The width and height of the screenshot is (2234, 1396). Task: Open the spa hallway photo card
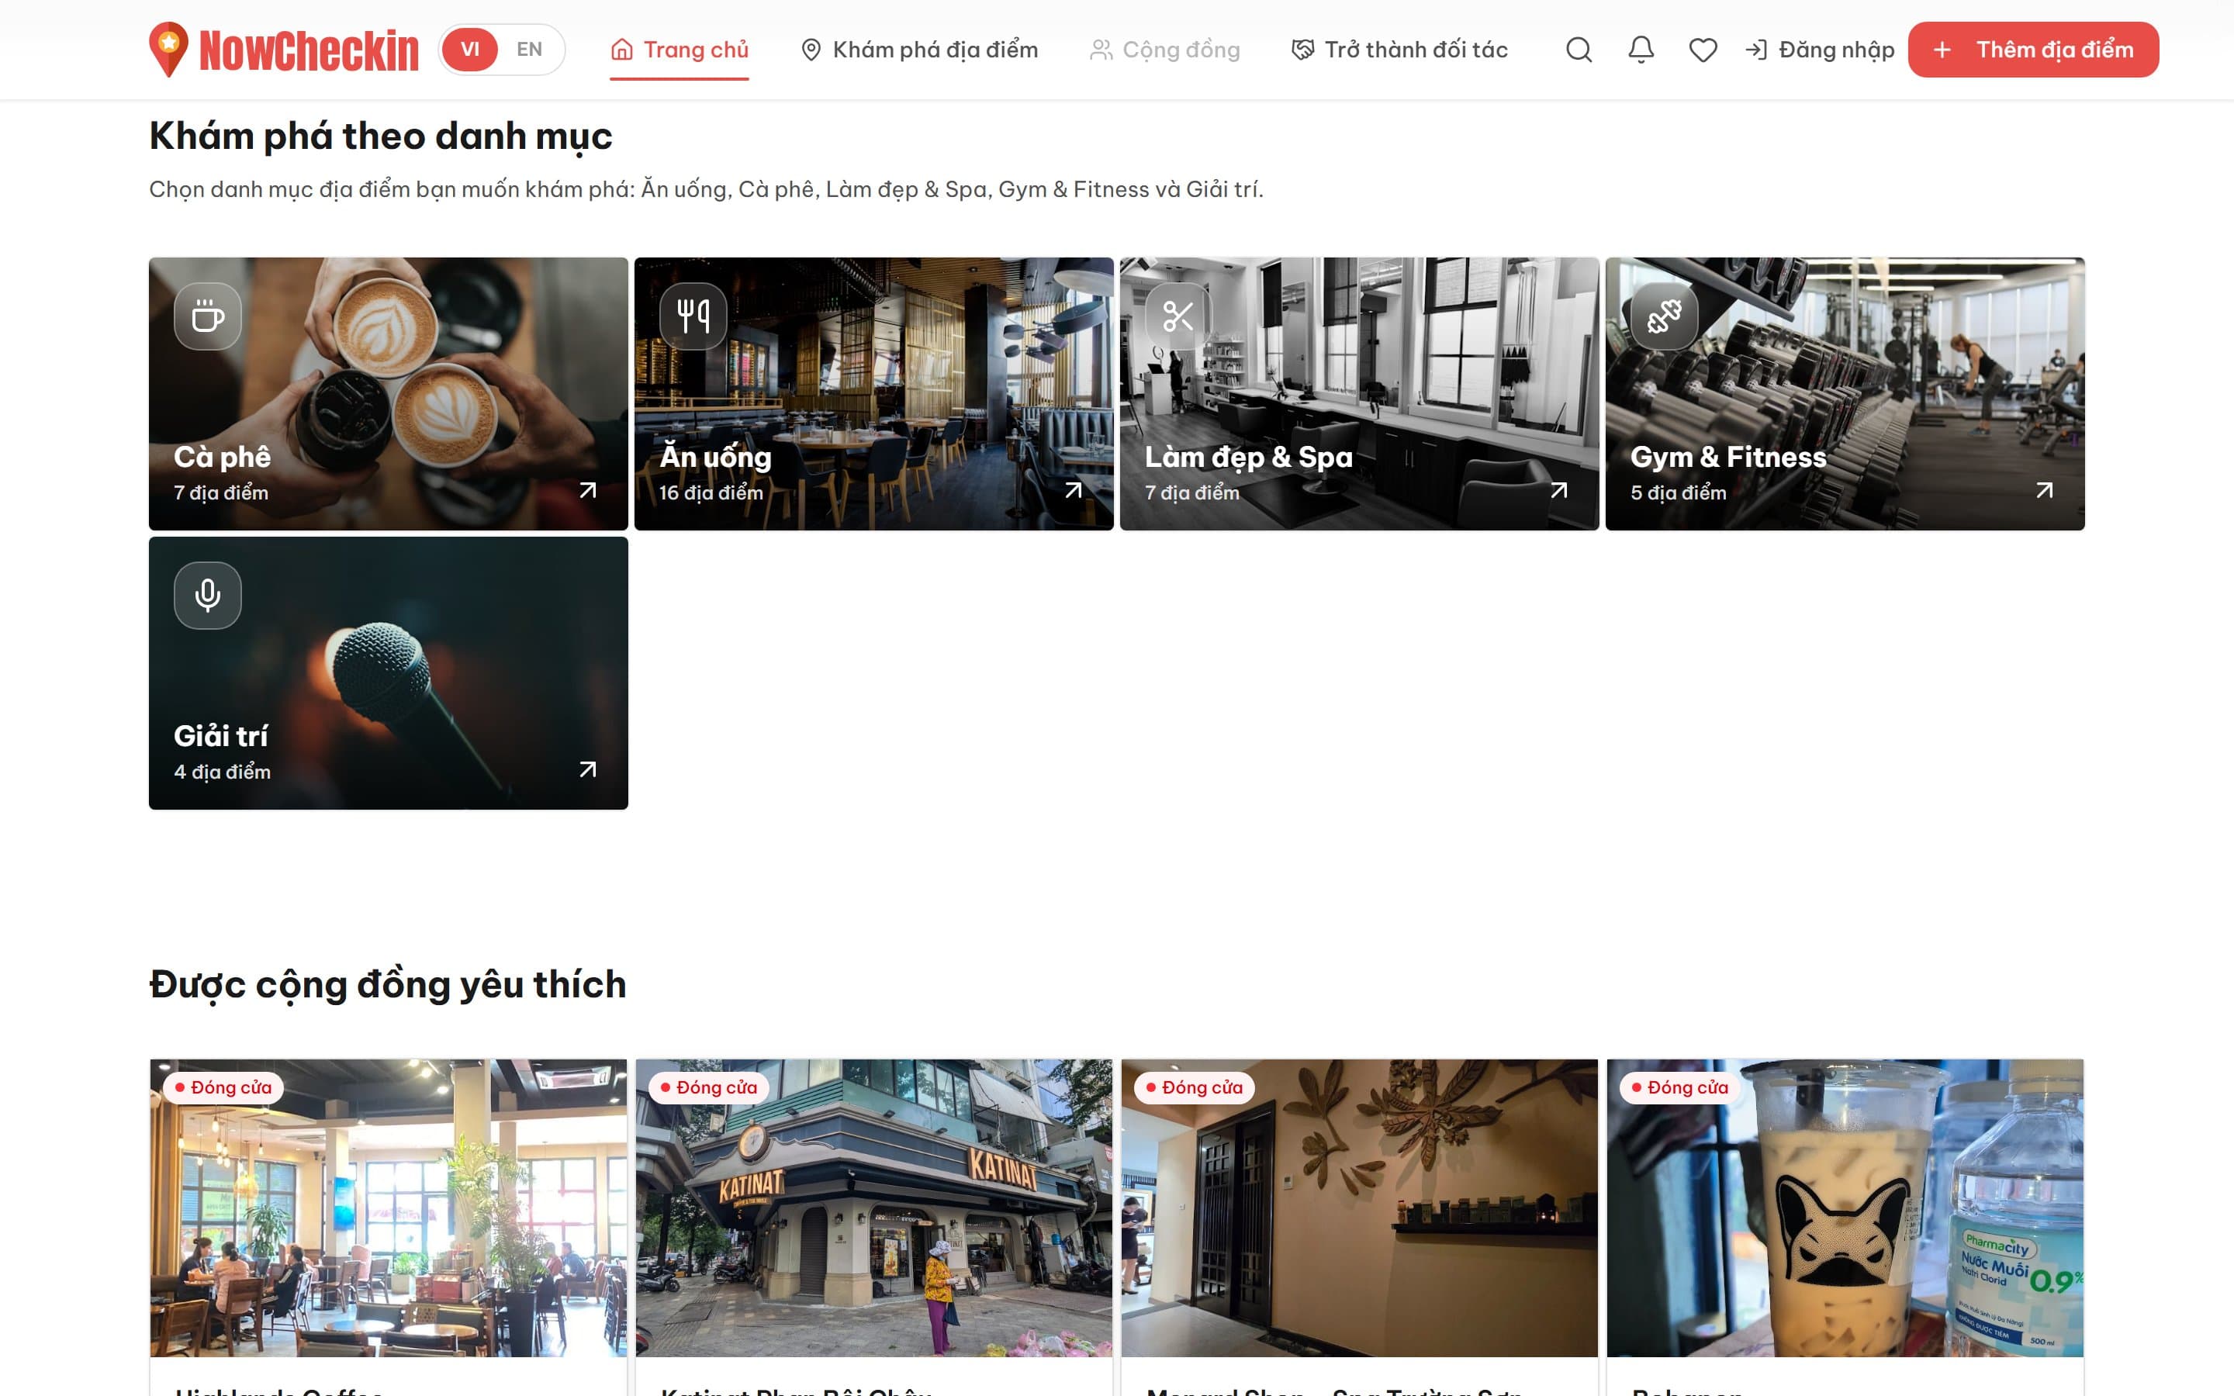click(x=1360, y=1208)
